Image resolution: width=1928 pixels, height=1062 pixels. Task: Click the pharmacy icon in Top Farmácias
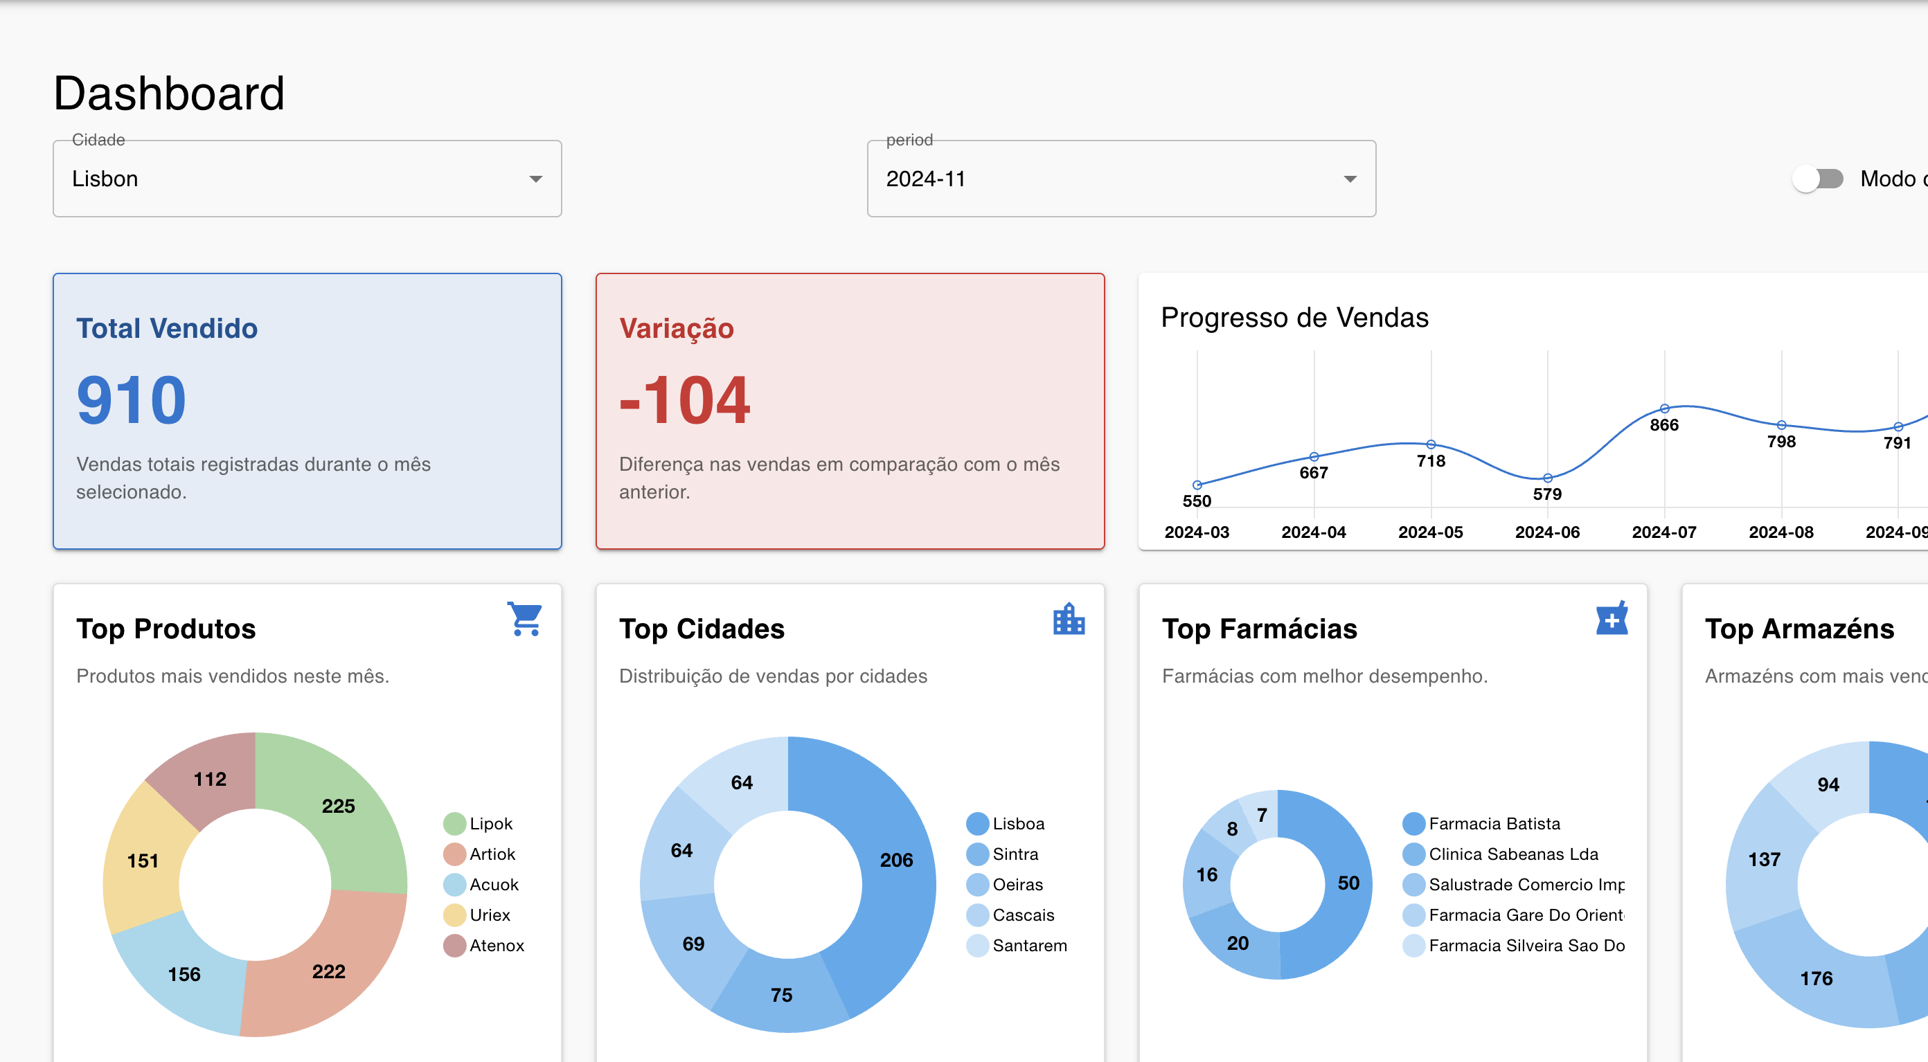coord(1612,618)
